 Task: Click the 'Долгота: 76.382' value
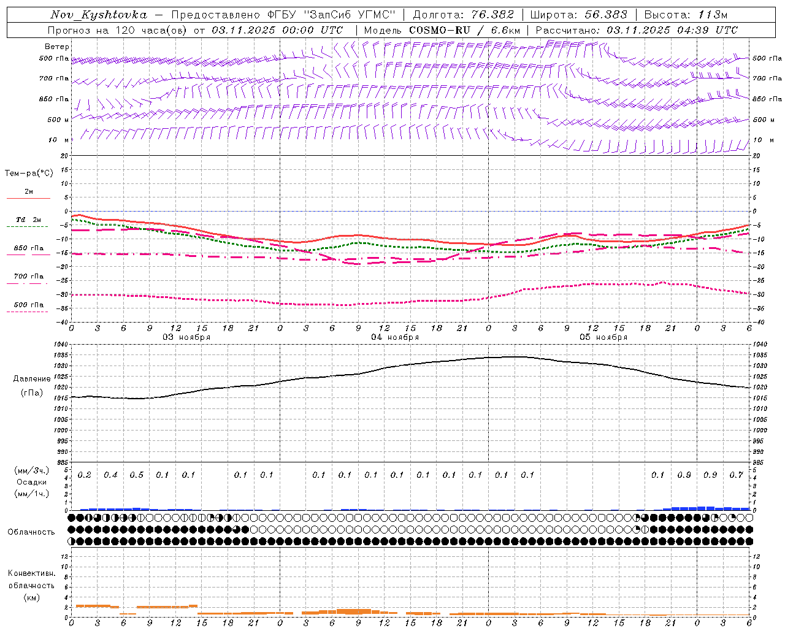[463, 15]
